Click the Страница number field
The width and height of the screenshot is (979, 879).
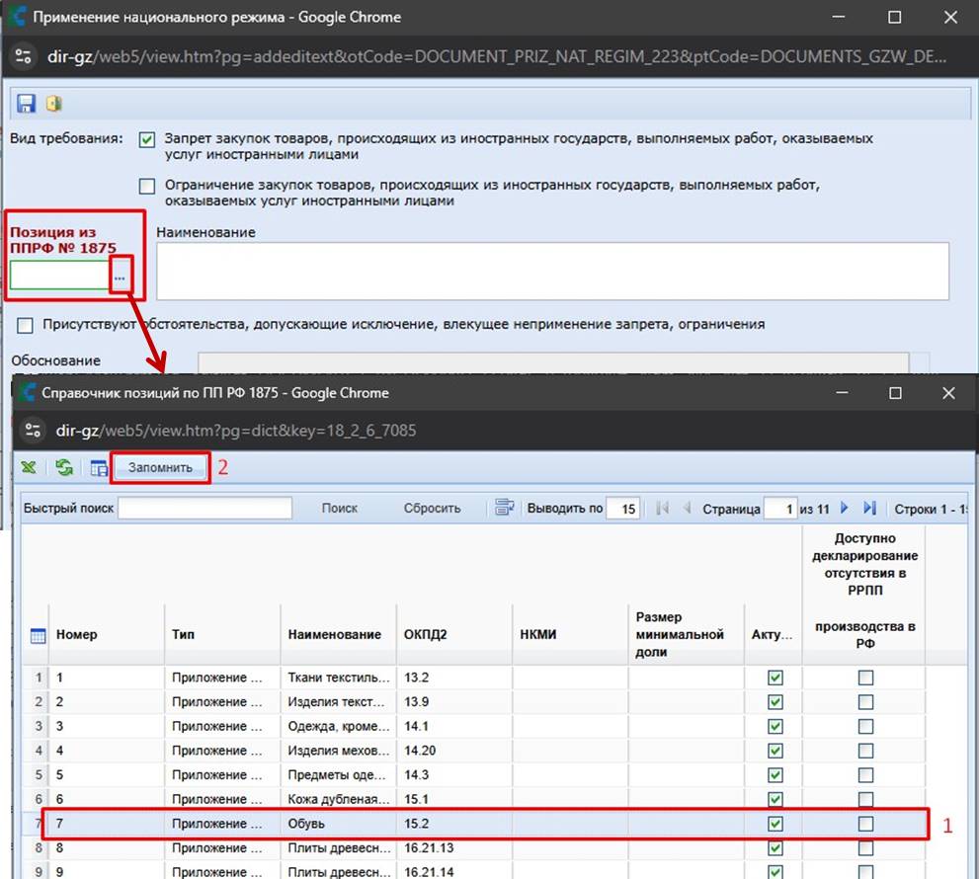(780, 509)
